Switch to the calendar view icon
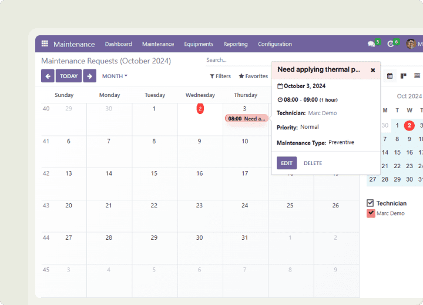The image size is (423, 305). tap(390, 76)
